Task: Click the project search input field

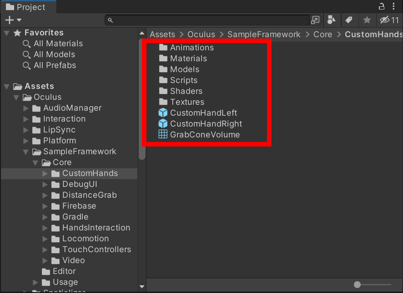Action: (x=207, y=20)
